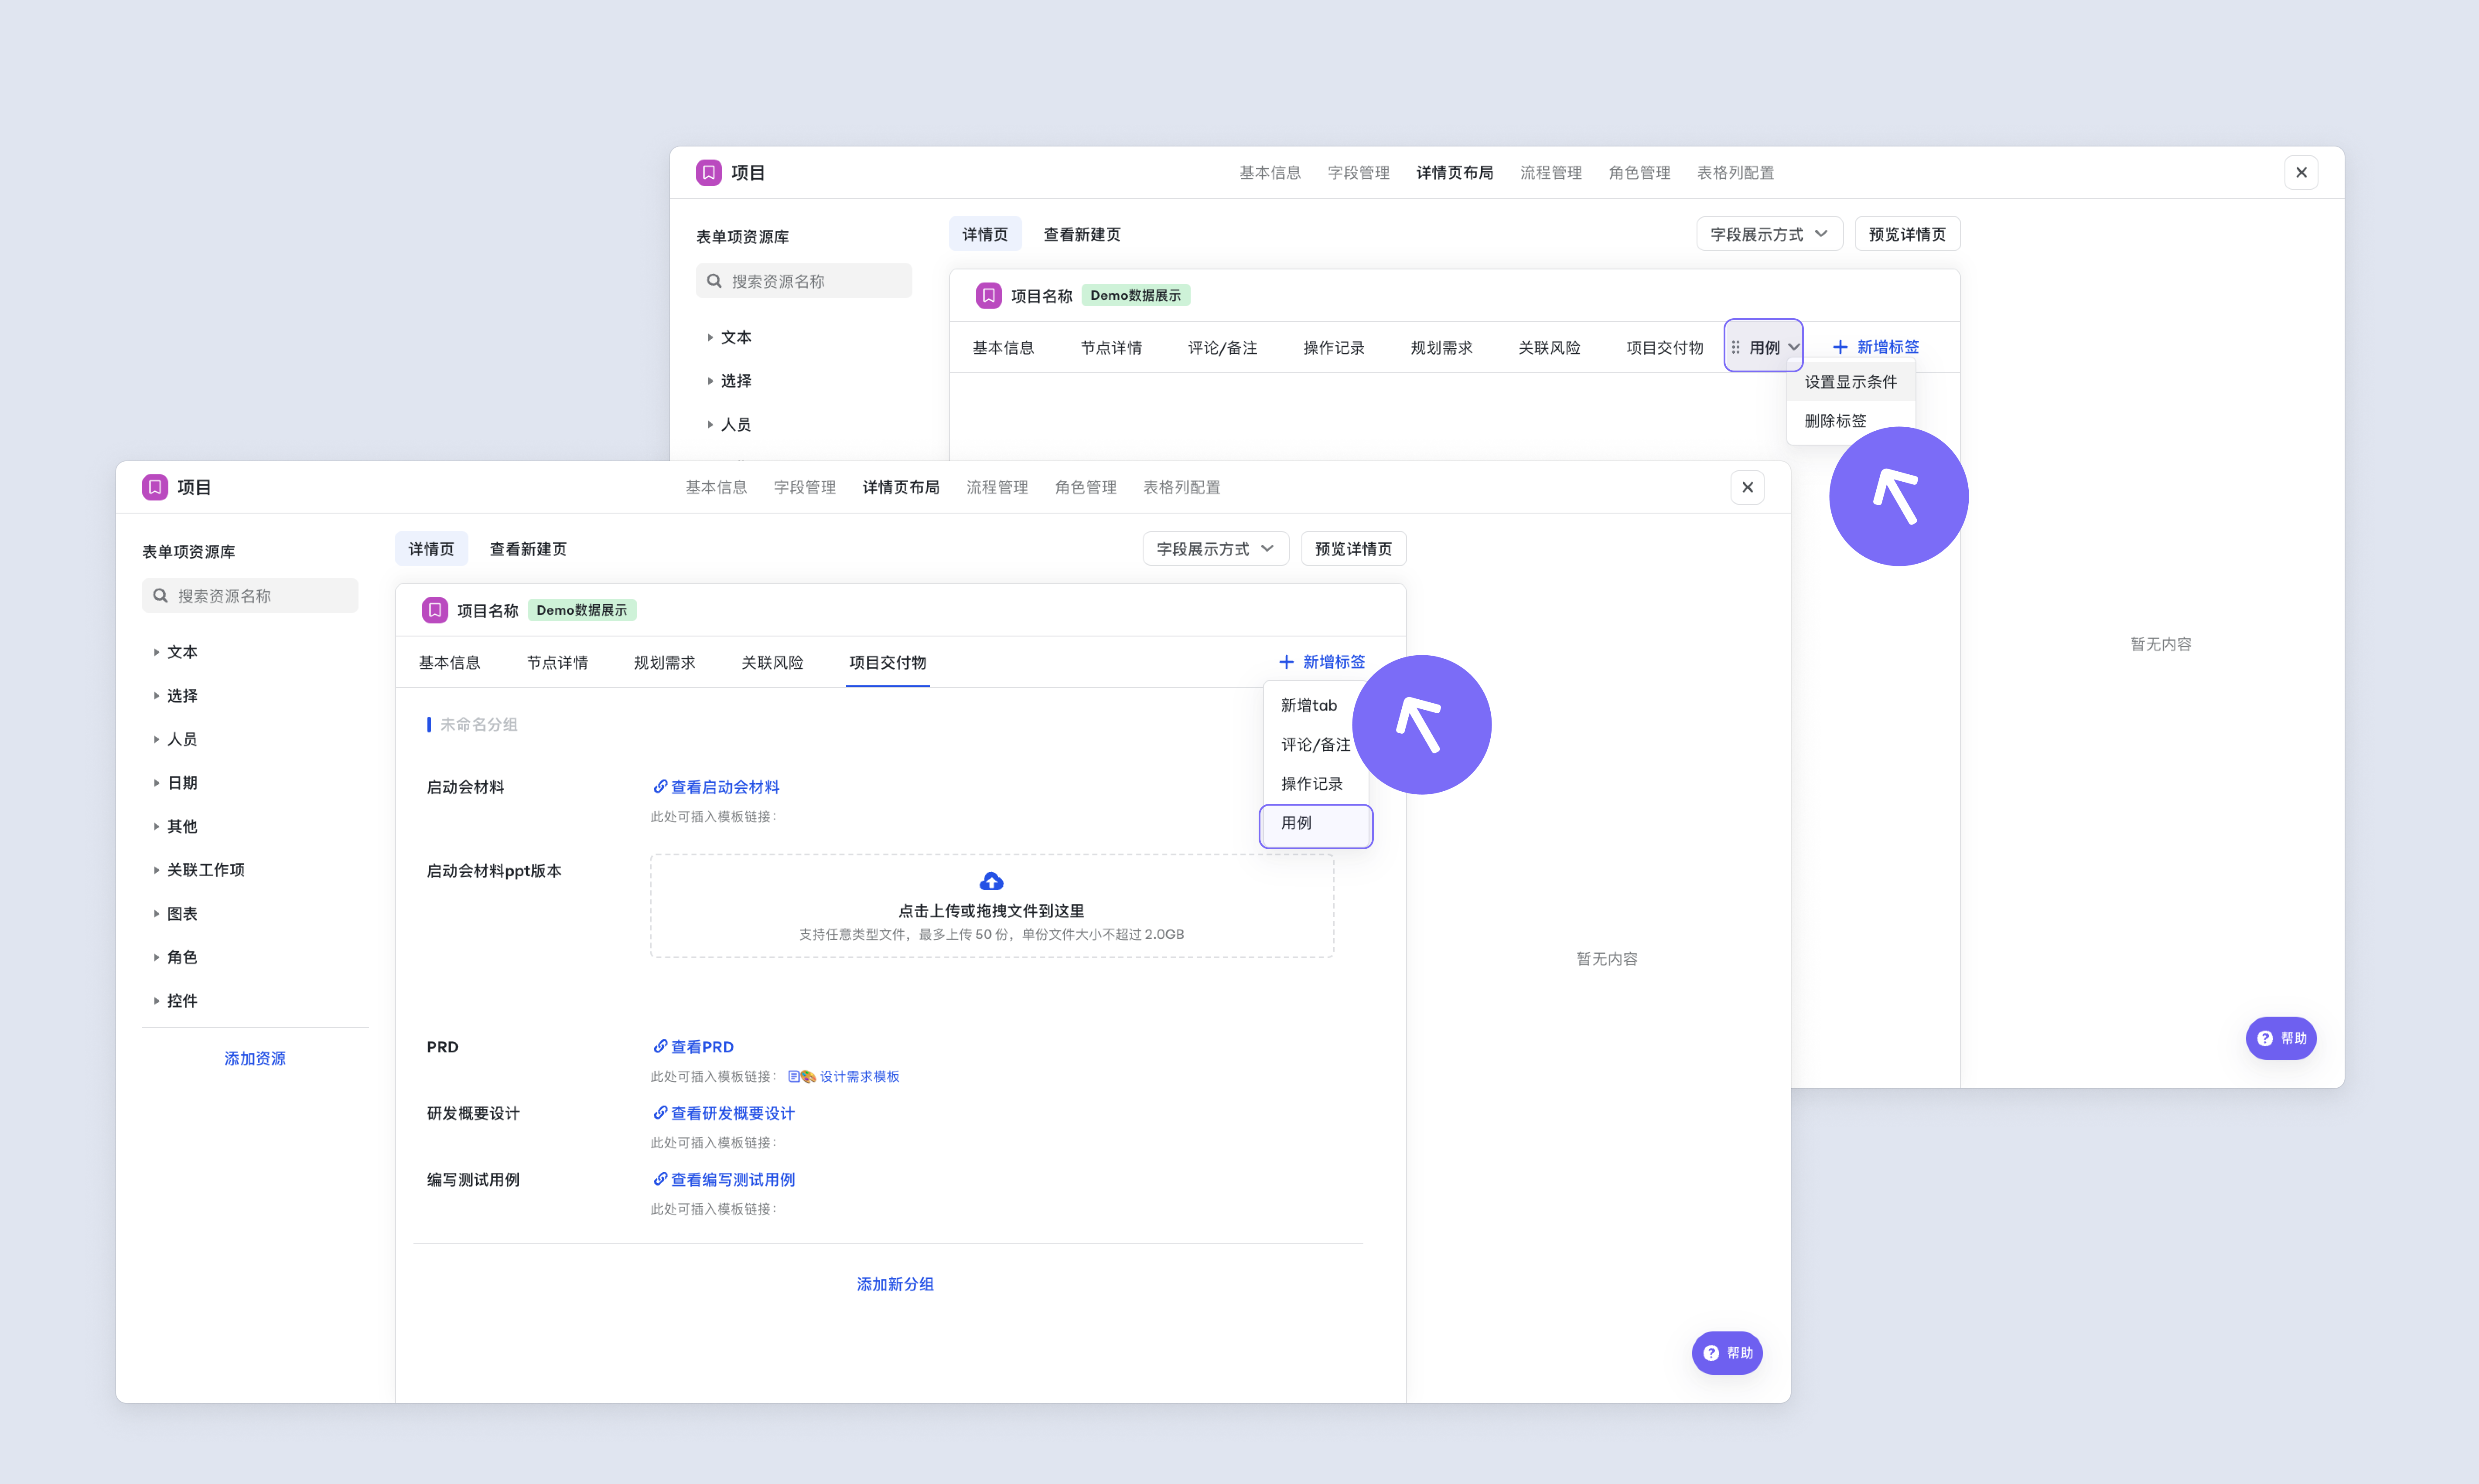Image resolution: width=2479 pixels, height=1484 pixels.
Task: Click the search magnifier icon in the front window
Action: (x=160, y=596)
